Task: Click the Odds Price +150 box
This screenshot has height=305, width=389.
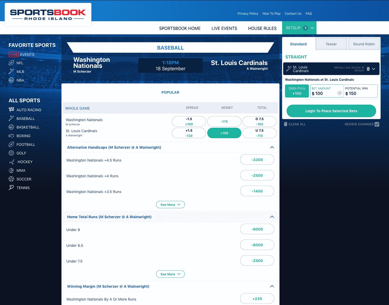Action: [297, 91]
